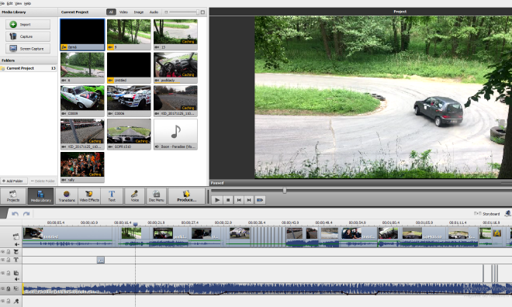Screen dimensions: 512x307
Task: Toggle the lock on the audio track
Action: click(9, 288)
